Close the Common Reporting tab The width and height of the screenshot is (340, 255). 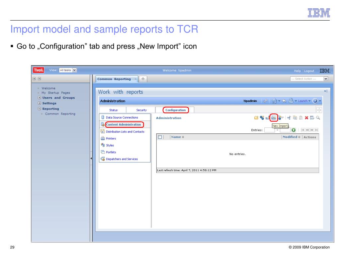point(135,79)
